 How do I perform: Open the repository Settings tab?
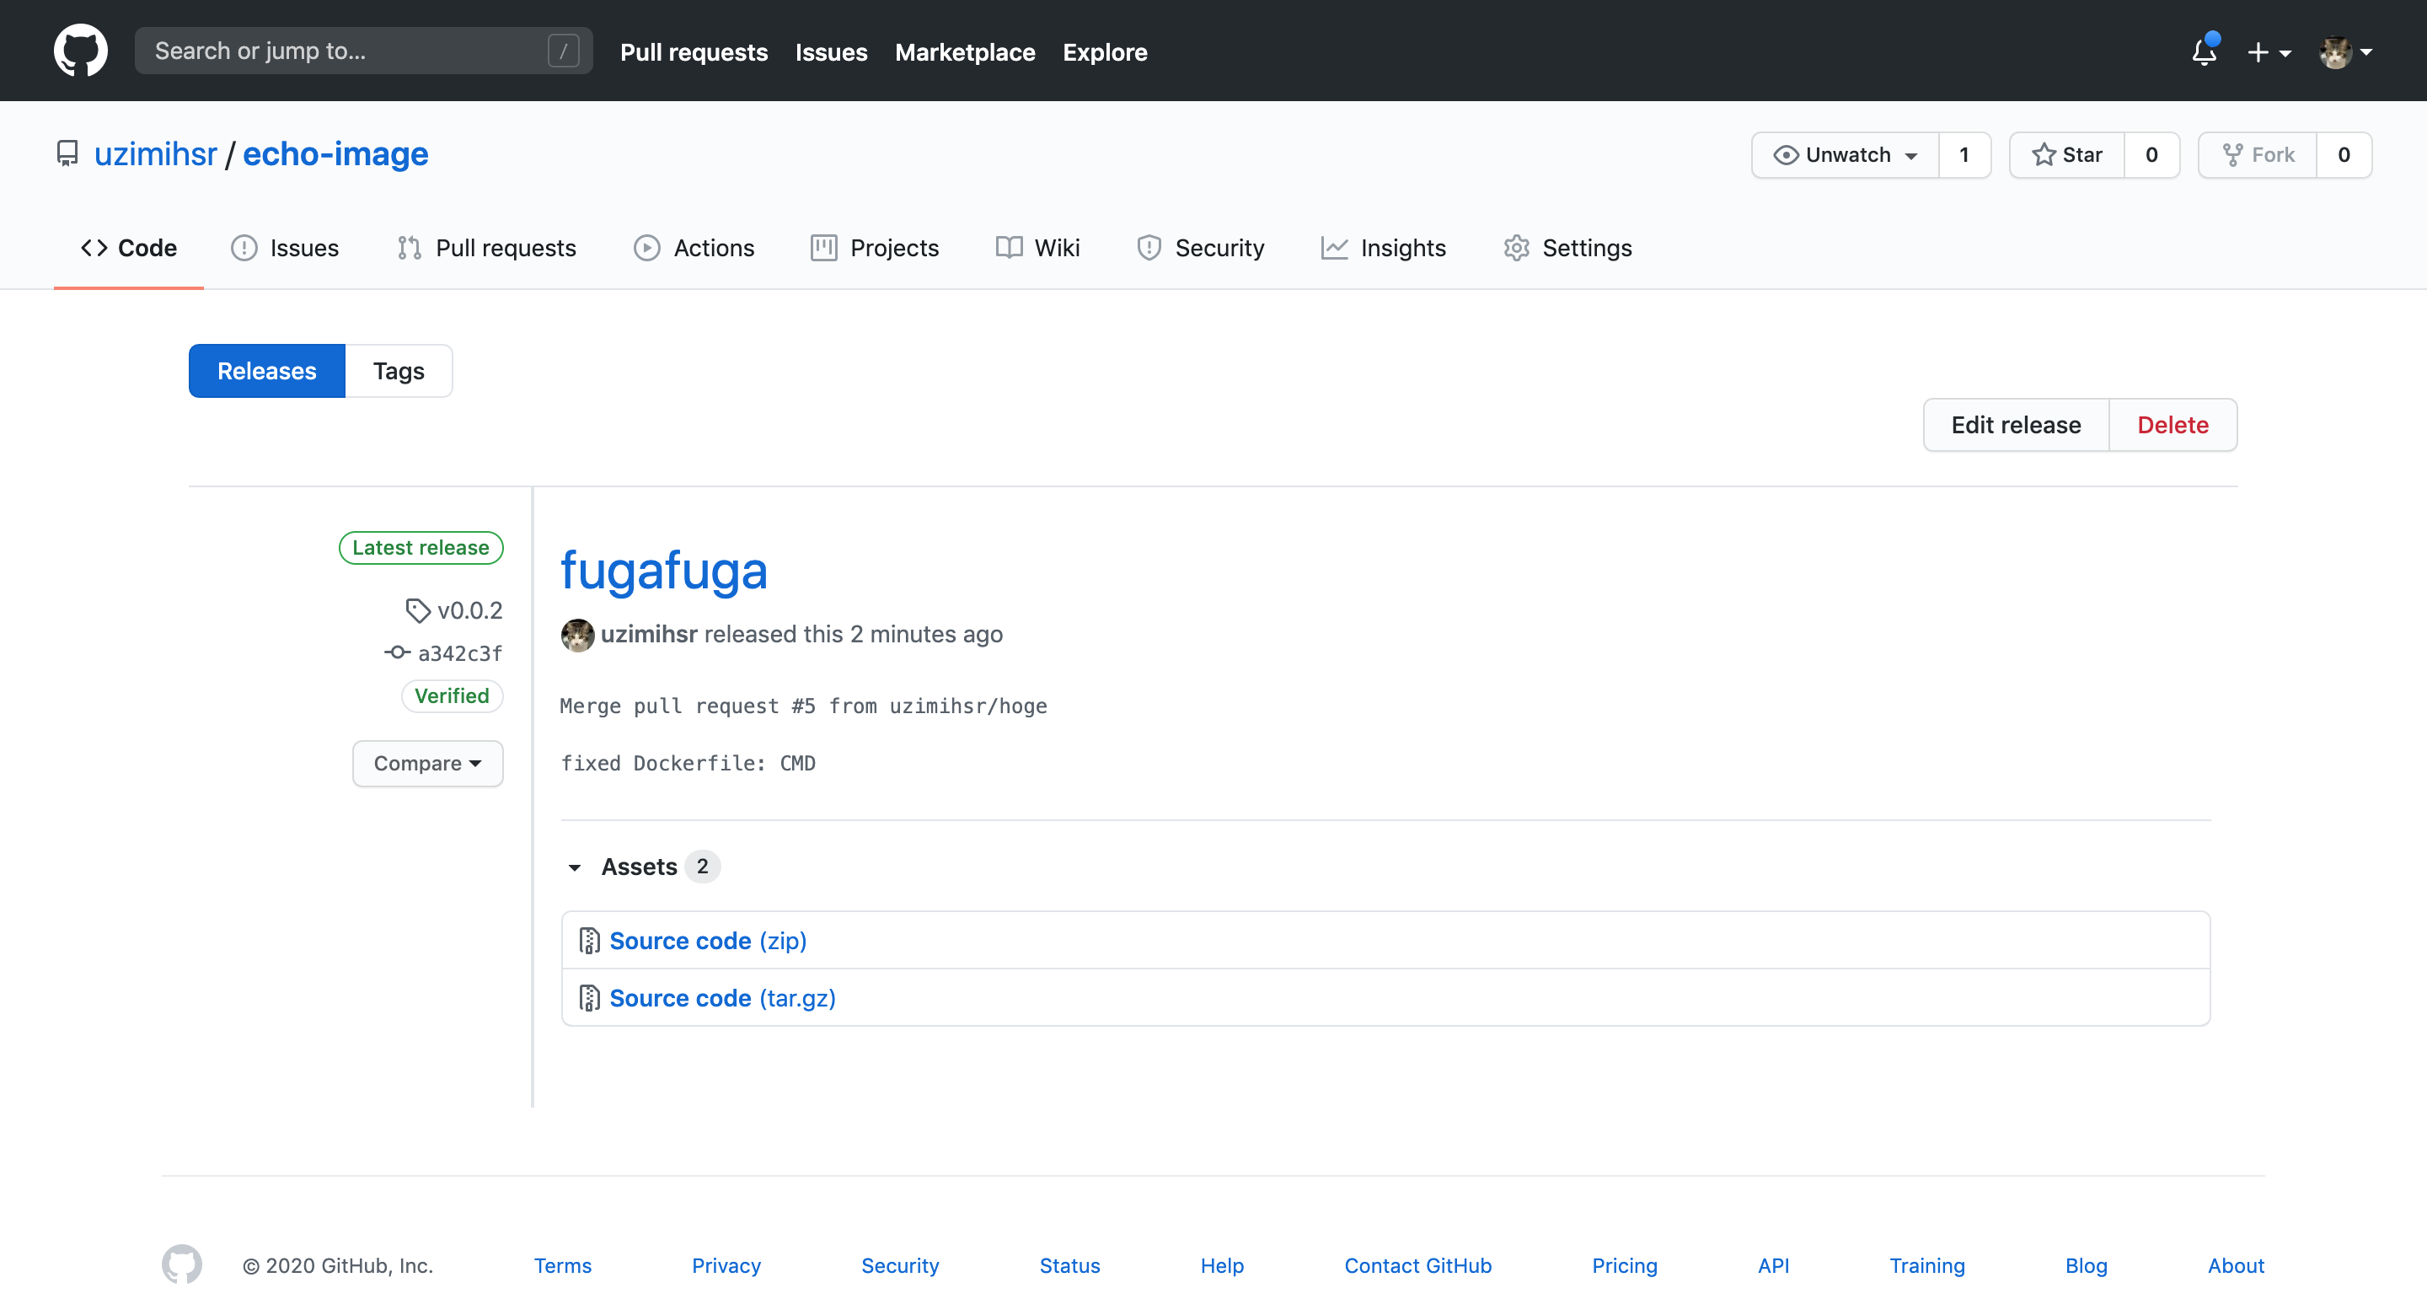coord(1567,248)
